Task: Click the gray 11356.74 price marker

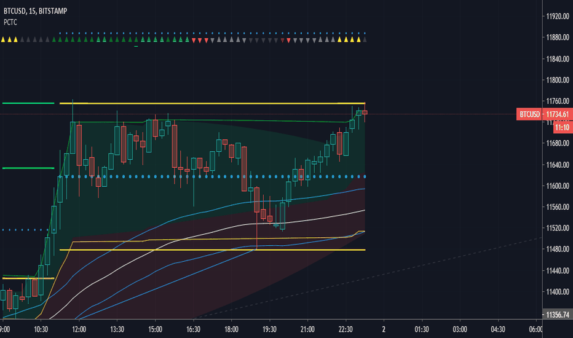Action: tap(557, 315)
